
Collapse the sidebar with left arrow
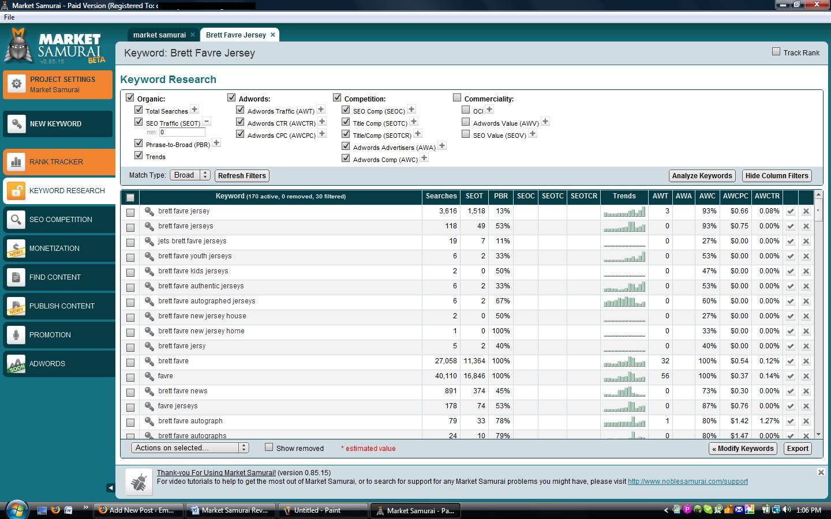click(x=110, y=488)
